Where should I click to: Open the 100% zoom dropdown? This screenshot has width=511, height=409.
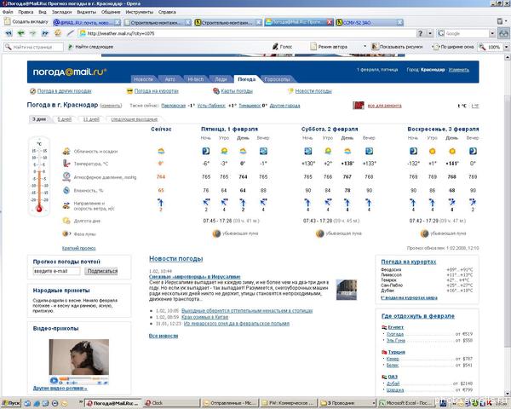(506, 47)
